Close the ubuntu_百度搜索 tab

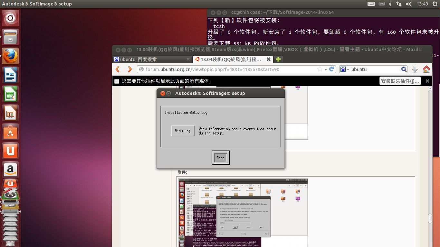[188, 59]
